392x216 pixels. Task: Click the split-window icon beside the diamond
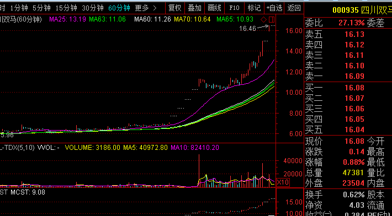(x=272, y=19)
